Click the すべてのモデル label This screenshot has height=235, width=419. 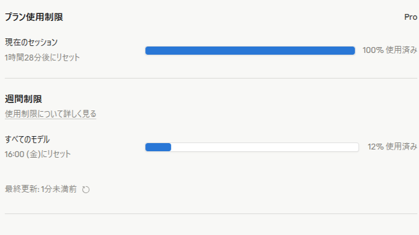(x=27, y=139)
